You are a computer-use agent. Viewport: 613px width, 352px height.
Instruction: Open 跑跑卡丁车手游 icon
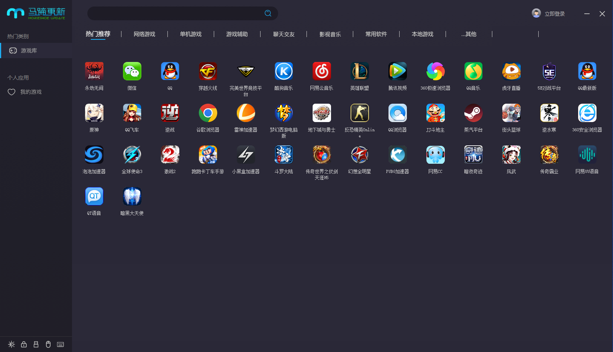pyautogui.click(x=208, y=155)
